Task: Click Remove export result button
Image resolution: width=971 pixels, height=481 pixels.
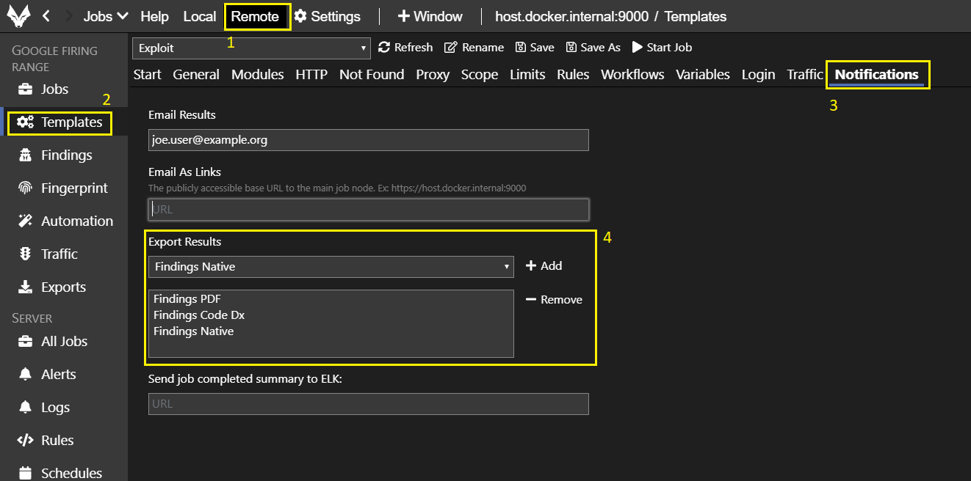Action: [554, 299]
